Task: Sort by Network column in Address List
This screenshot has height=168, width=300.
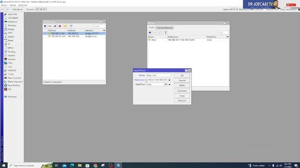Action: 75,30
